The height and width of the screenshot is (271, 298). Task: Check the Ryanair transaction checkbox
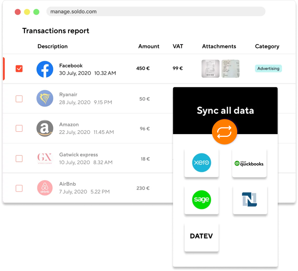pos(19,99)
